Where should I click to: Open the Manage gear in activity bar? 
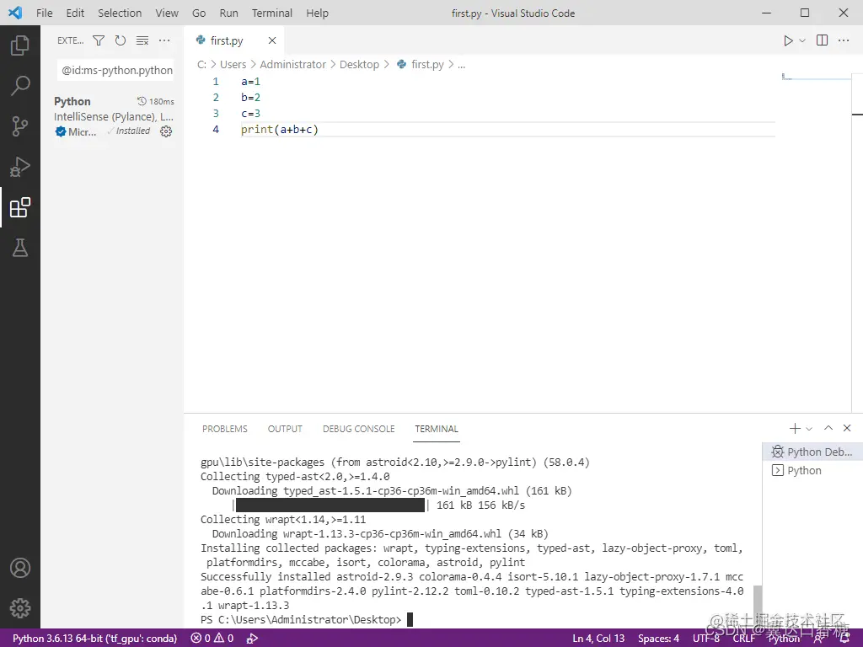(x=20, y=608)
